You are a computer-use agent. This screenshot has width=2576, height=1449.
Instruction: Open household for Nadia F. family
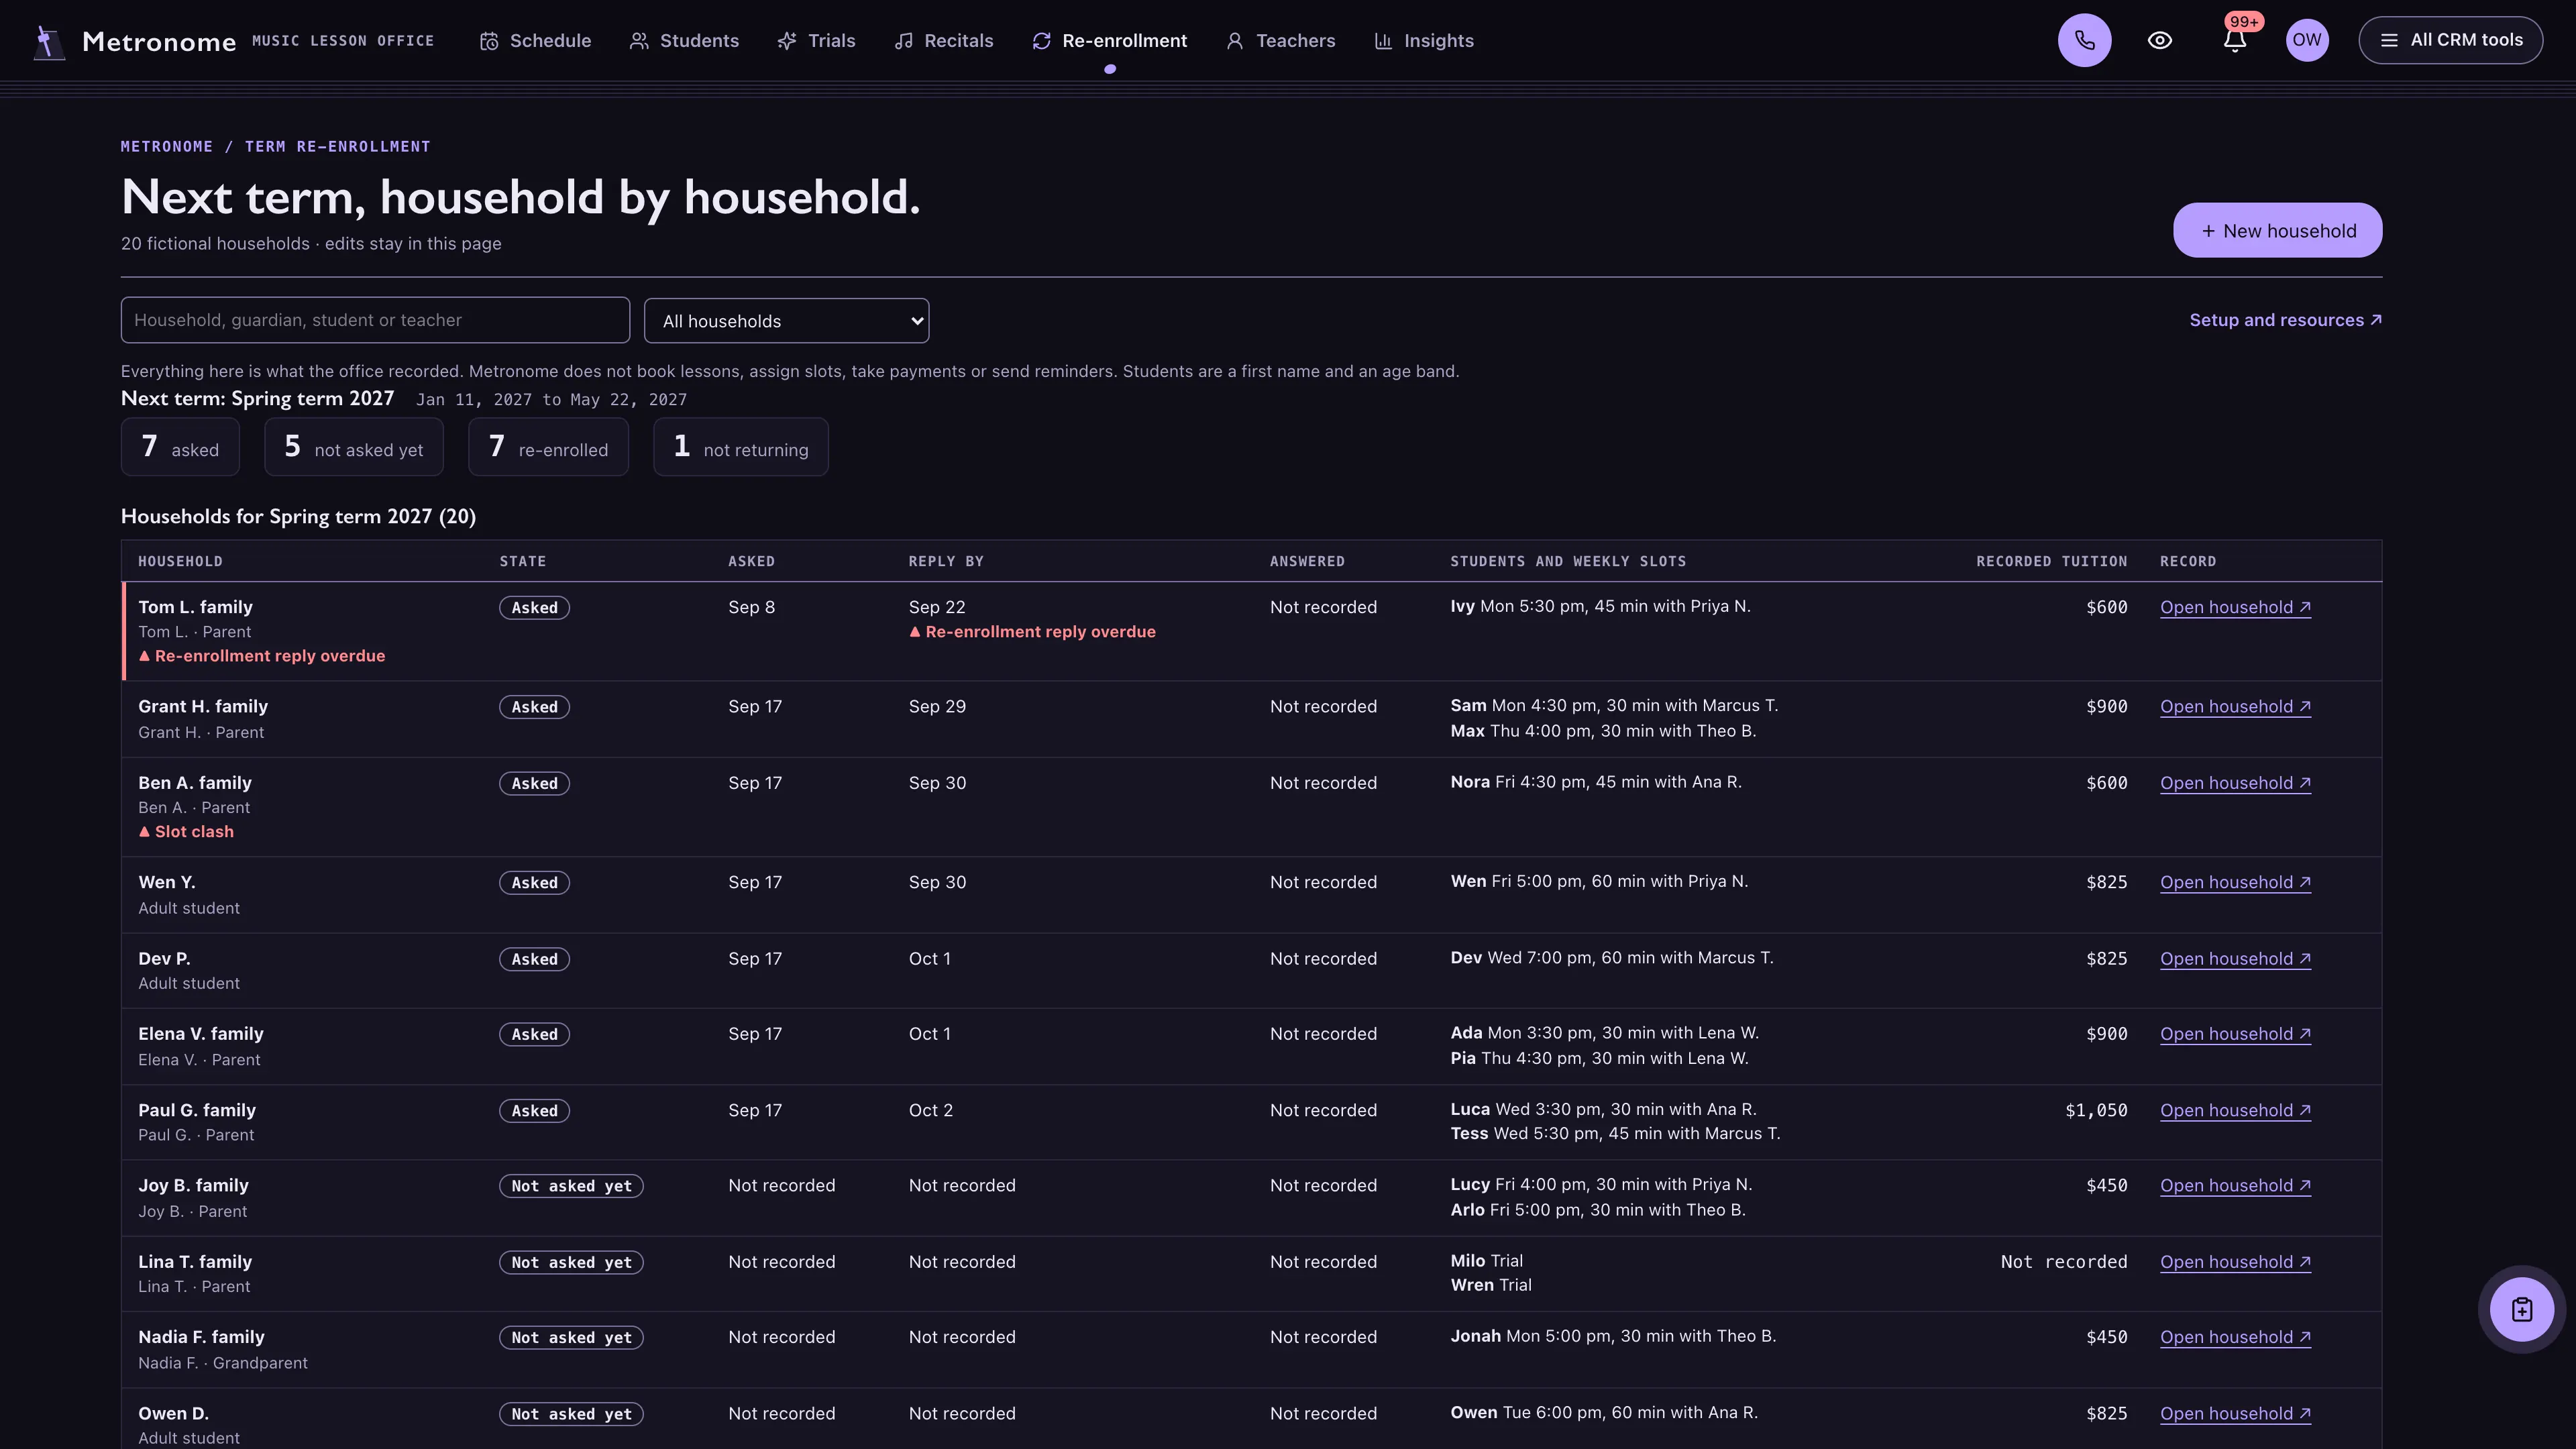click(x=2235, y=1337)
